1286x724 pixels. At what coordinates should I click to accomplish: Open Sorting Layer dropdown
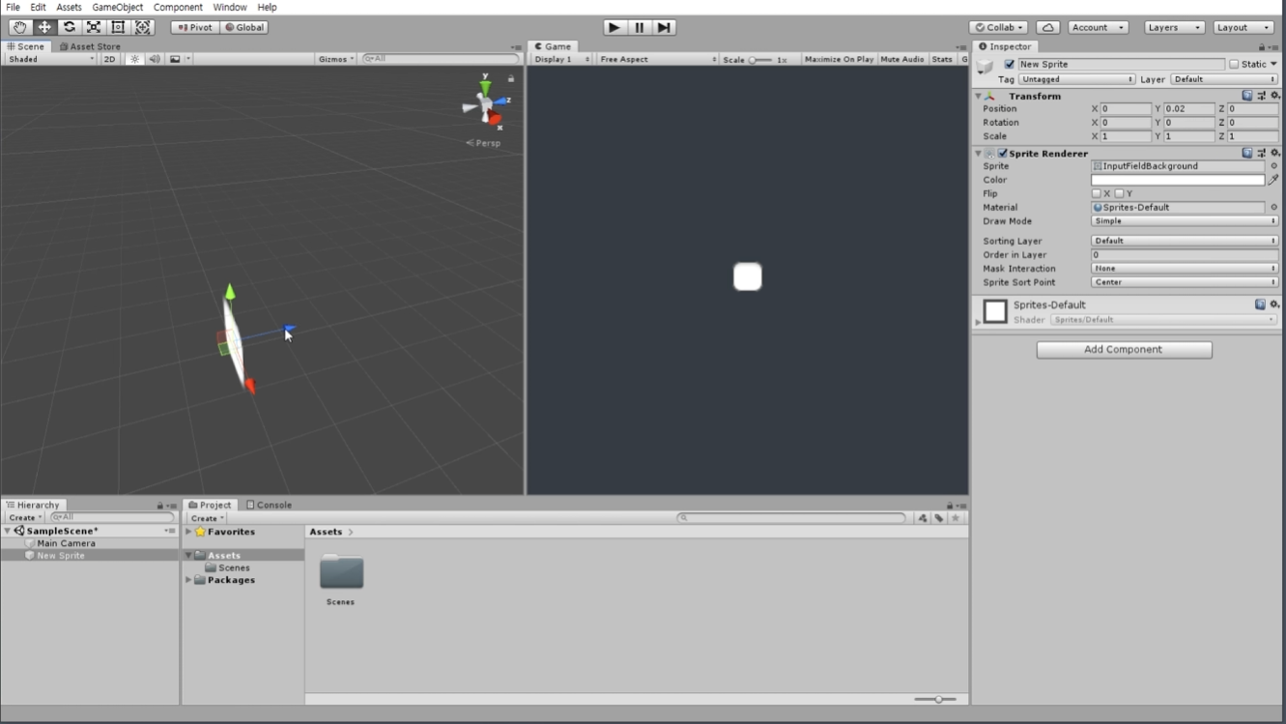(x=1185, y=241)
